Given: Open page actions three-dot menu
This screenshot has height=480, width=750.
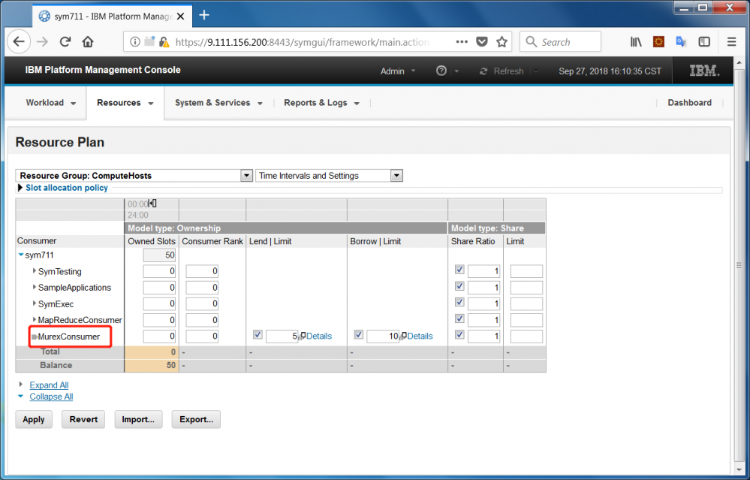Looking at the screenshot, I should point(462,42).
